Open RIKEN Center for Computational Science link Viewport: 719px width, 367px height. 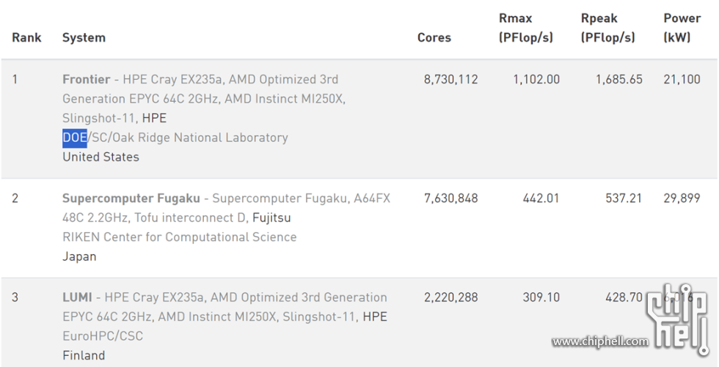click(179, 237)
